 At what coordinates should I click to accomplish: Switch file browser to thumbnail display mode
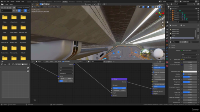click(19, 11)
